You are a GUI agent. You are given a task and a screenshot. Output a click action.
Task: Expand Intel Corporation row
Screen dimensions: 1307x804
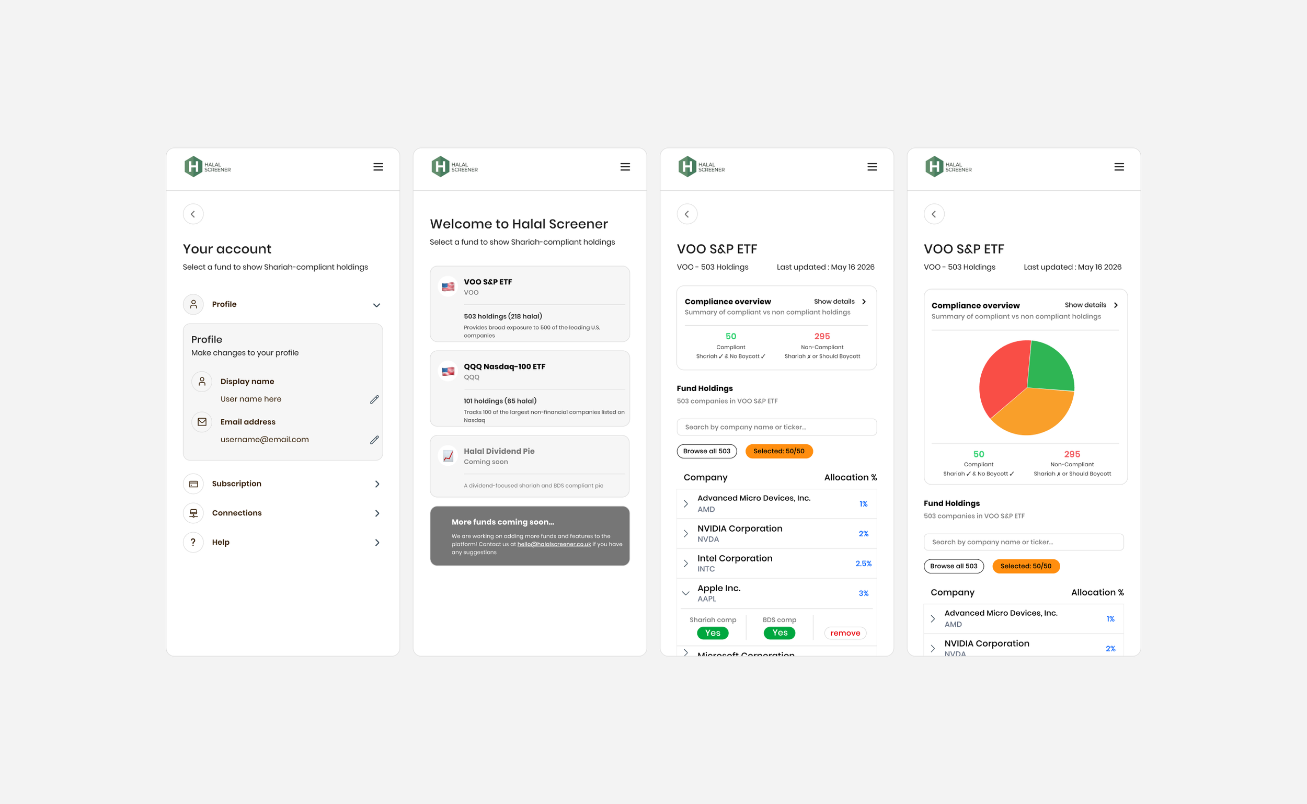point(686,563)
